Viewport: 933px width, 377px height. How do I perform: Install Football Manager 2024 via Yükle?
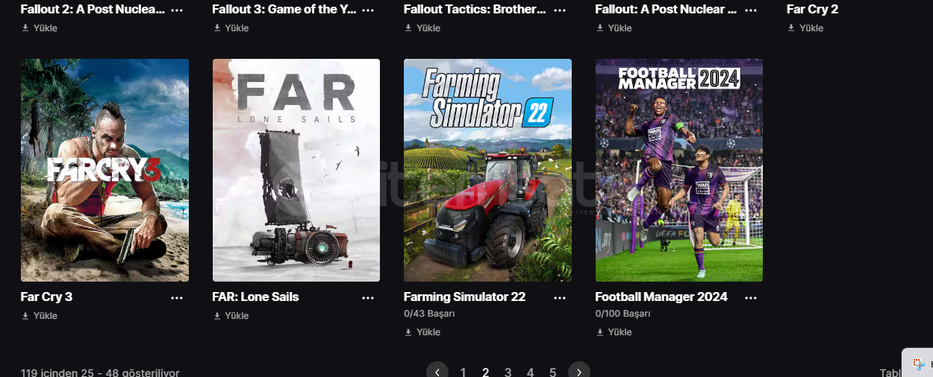614,332
